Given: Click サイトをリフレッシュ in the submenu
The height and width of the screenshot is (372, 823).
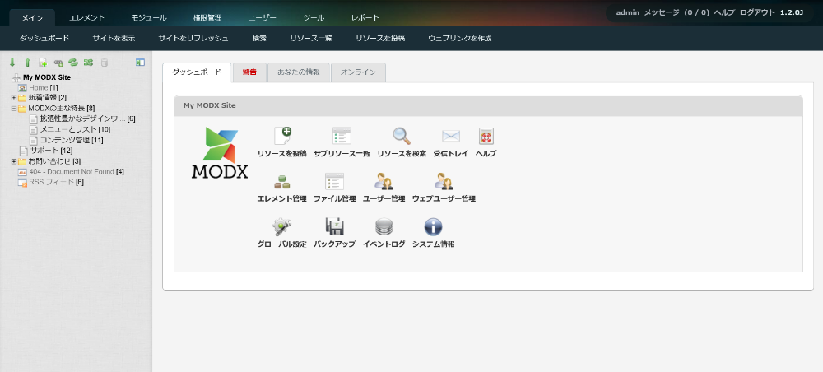Looking at the screenshot, I should [193, 38].
